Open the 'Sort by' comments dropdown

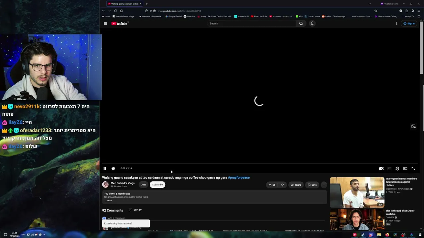(135, 210)
